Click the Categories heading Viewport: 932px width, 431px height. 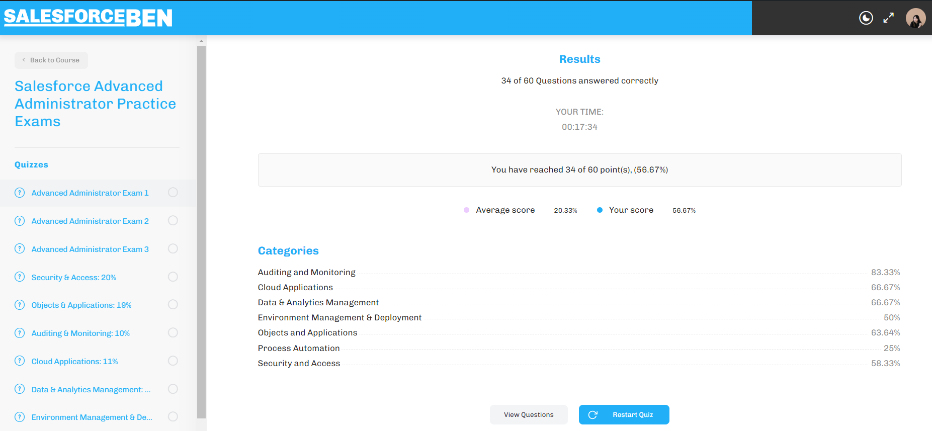(x=288, y=250)
